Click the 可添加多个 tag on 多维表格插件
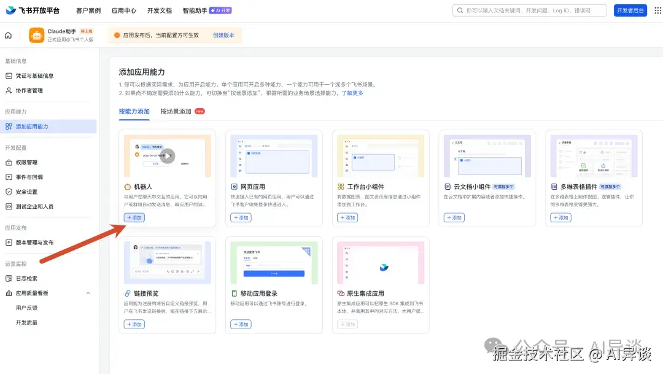Image resolution: width=663 pixels, height=374 pixels. (610, 187)
